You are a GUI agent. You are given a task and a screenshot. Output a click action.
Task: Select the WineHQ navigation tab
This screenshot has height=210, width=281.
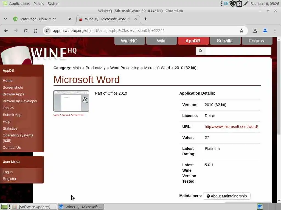pos(129,41)
